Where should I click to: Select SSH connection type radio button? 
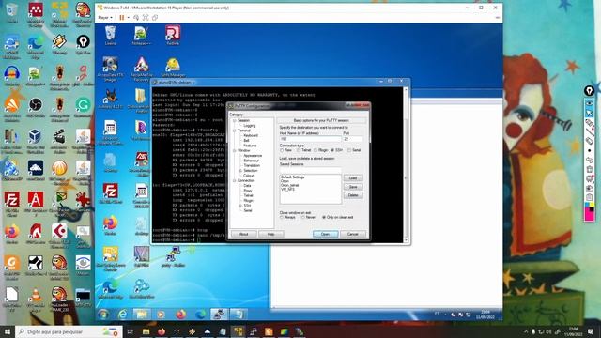click(332, 150)
